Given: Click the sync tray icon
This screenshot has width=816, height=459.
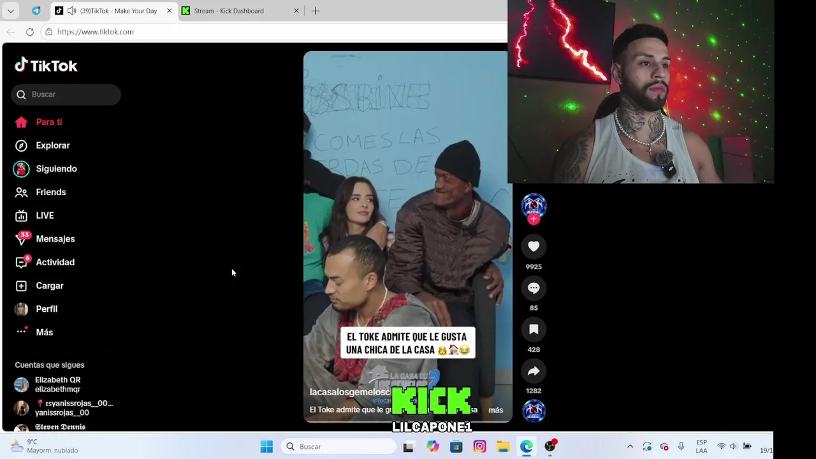Looking at the screenshot, I should pyautogui.click(x=647, y=447).
